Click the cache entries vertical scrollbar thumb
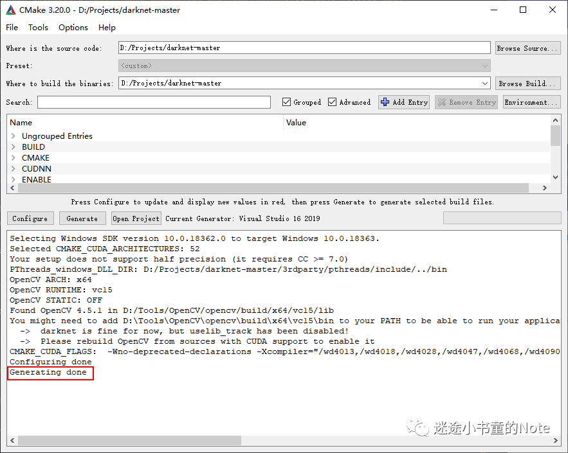The height and width of the screenshot is (453, 568). click(555, 136)
